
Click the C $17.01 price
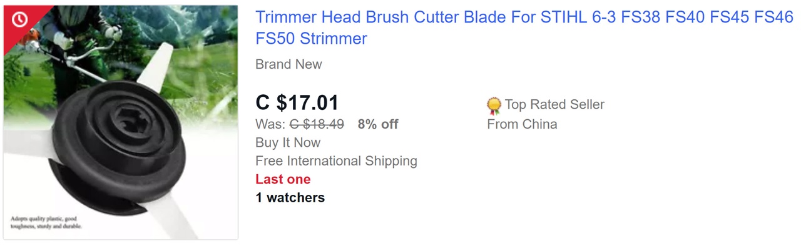point(297,102)
